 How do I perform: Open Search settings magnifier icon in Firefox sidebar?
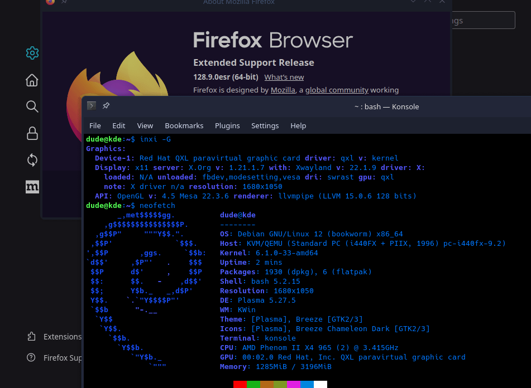coord(32,106)
